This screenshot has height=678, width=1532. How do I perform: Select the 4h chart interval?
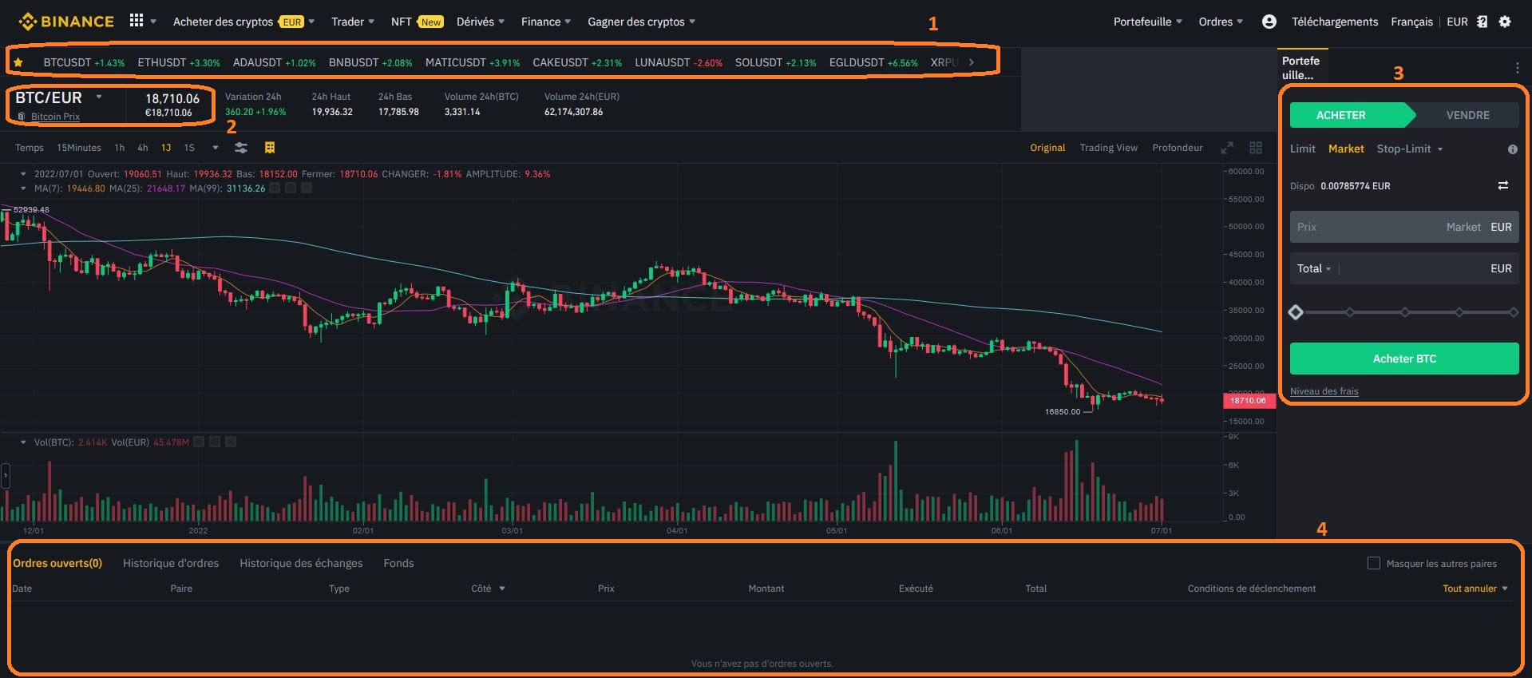click(143, 148)
